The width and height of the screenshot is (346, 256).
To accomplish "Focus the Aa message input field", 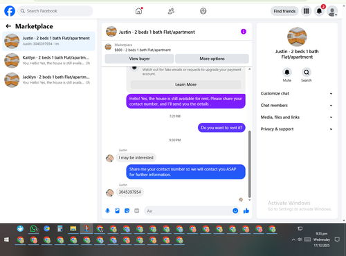I will pos(188,211).
